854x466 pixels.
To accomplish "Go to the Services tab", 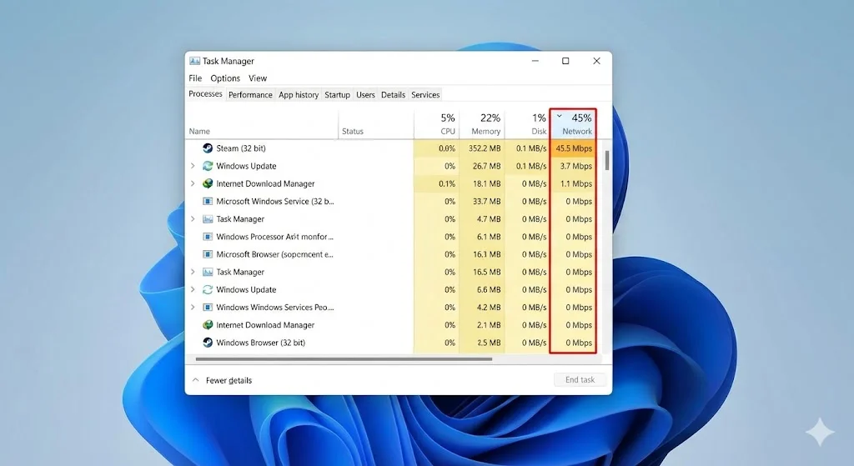I will tap(425, 95).
